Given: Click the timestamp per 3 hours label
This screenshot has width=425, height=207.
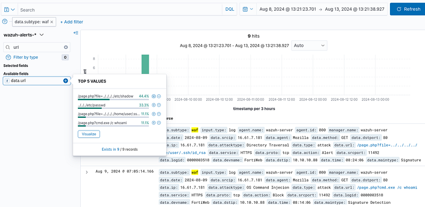Looking at the screenshot, I should click(254, 109).
